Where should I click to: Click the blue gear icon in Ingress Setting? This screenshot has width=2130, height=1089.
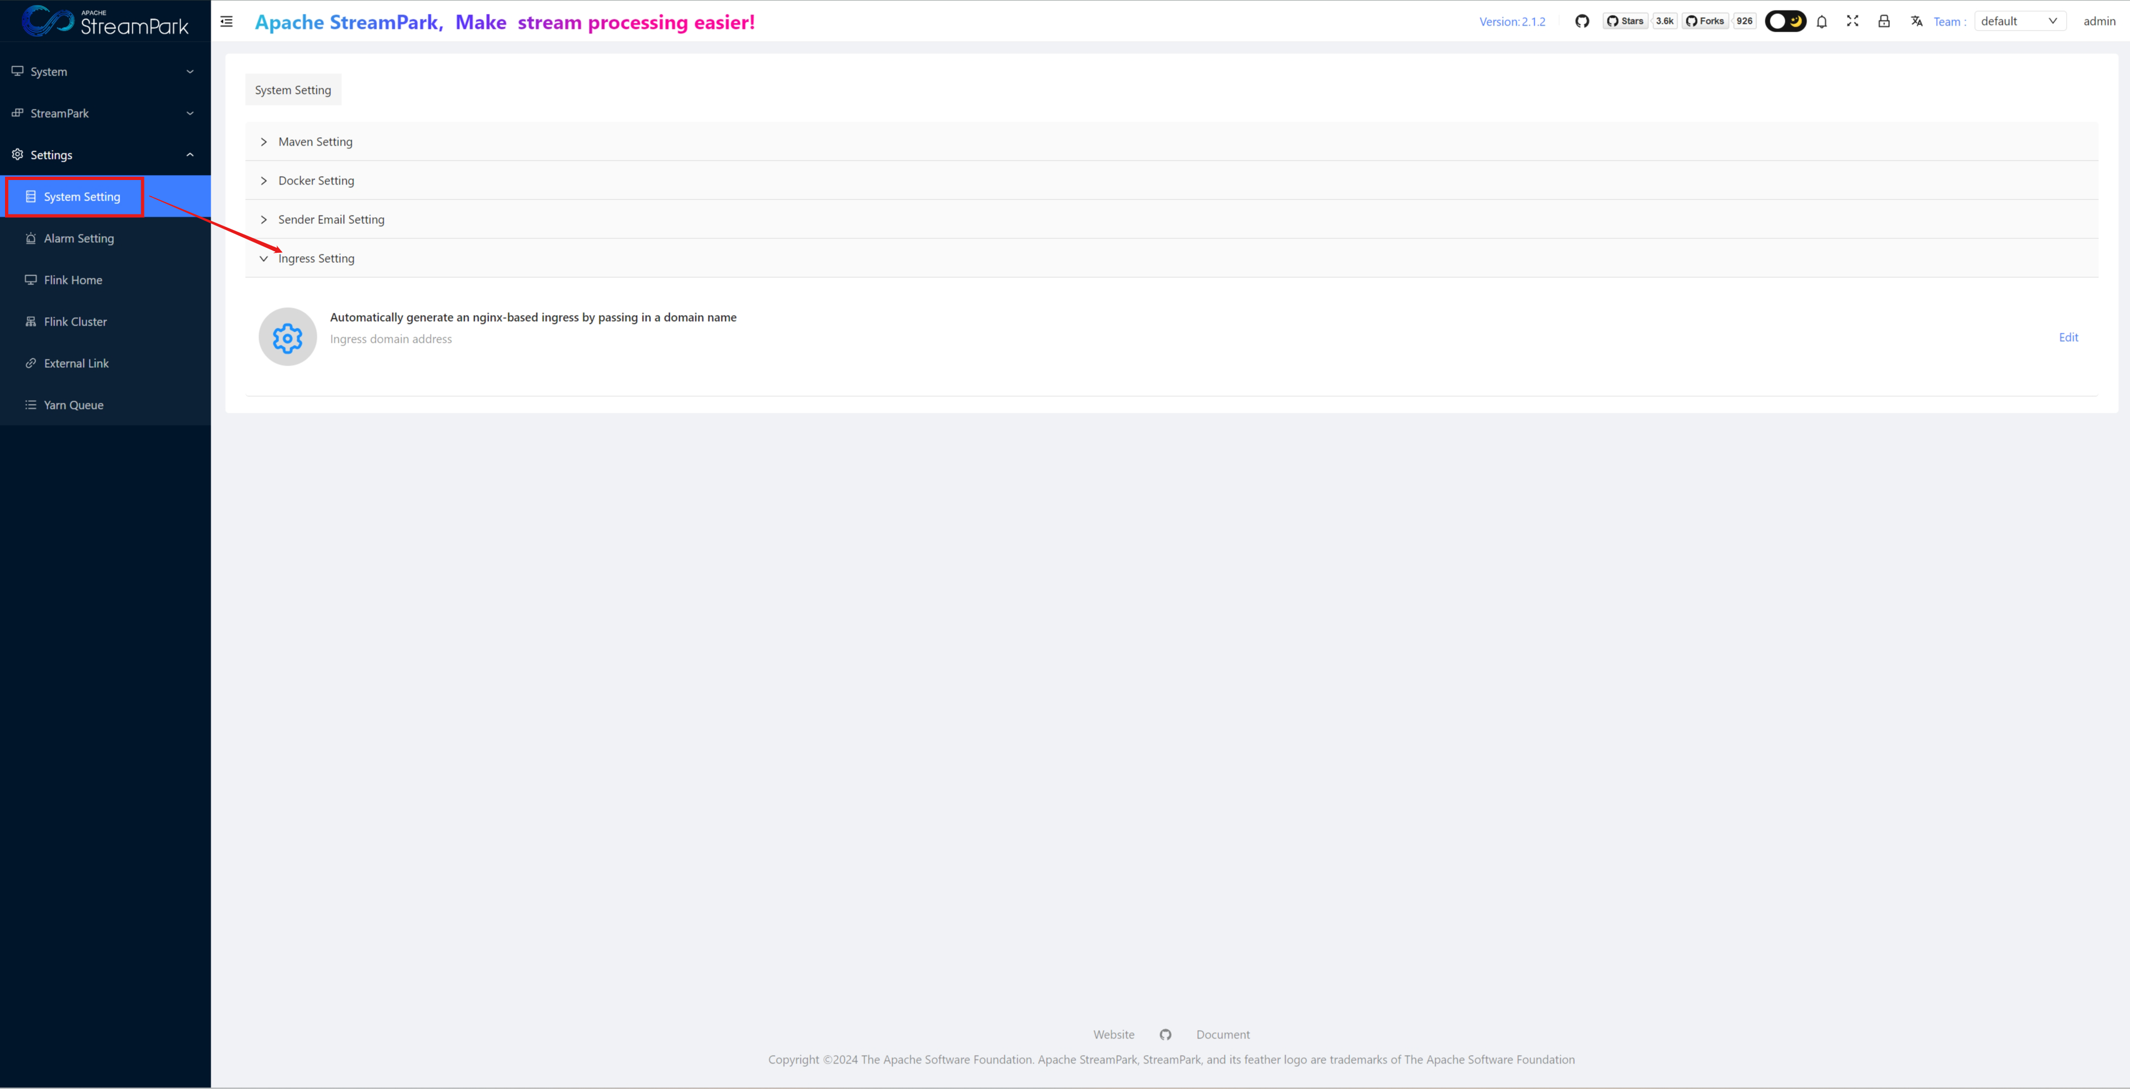click(x=288, y=337)
